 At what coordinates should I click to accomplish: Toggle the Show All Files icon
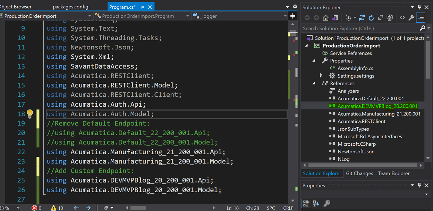[390, 18]
